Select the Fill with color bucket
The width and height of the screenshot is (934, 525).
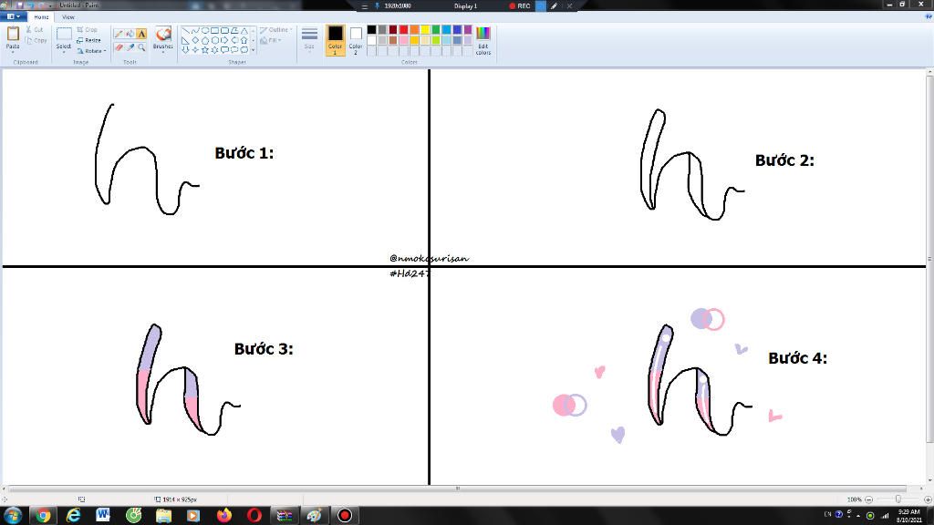click(130, 34)
